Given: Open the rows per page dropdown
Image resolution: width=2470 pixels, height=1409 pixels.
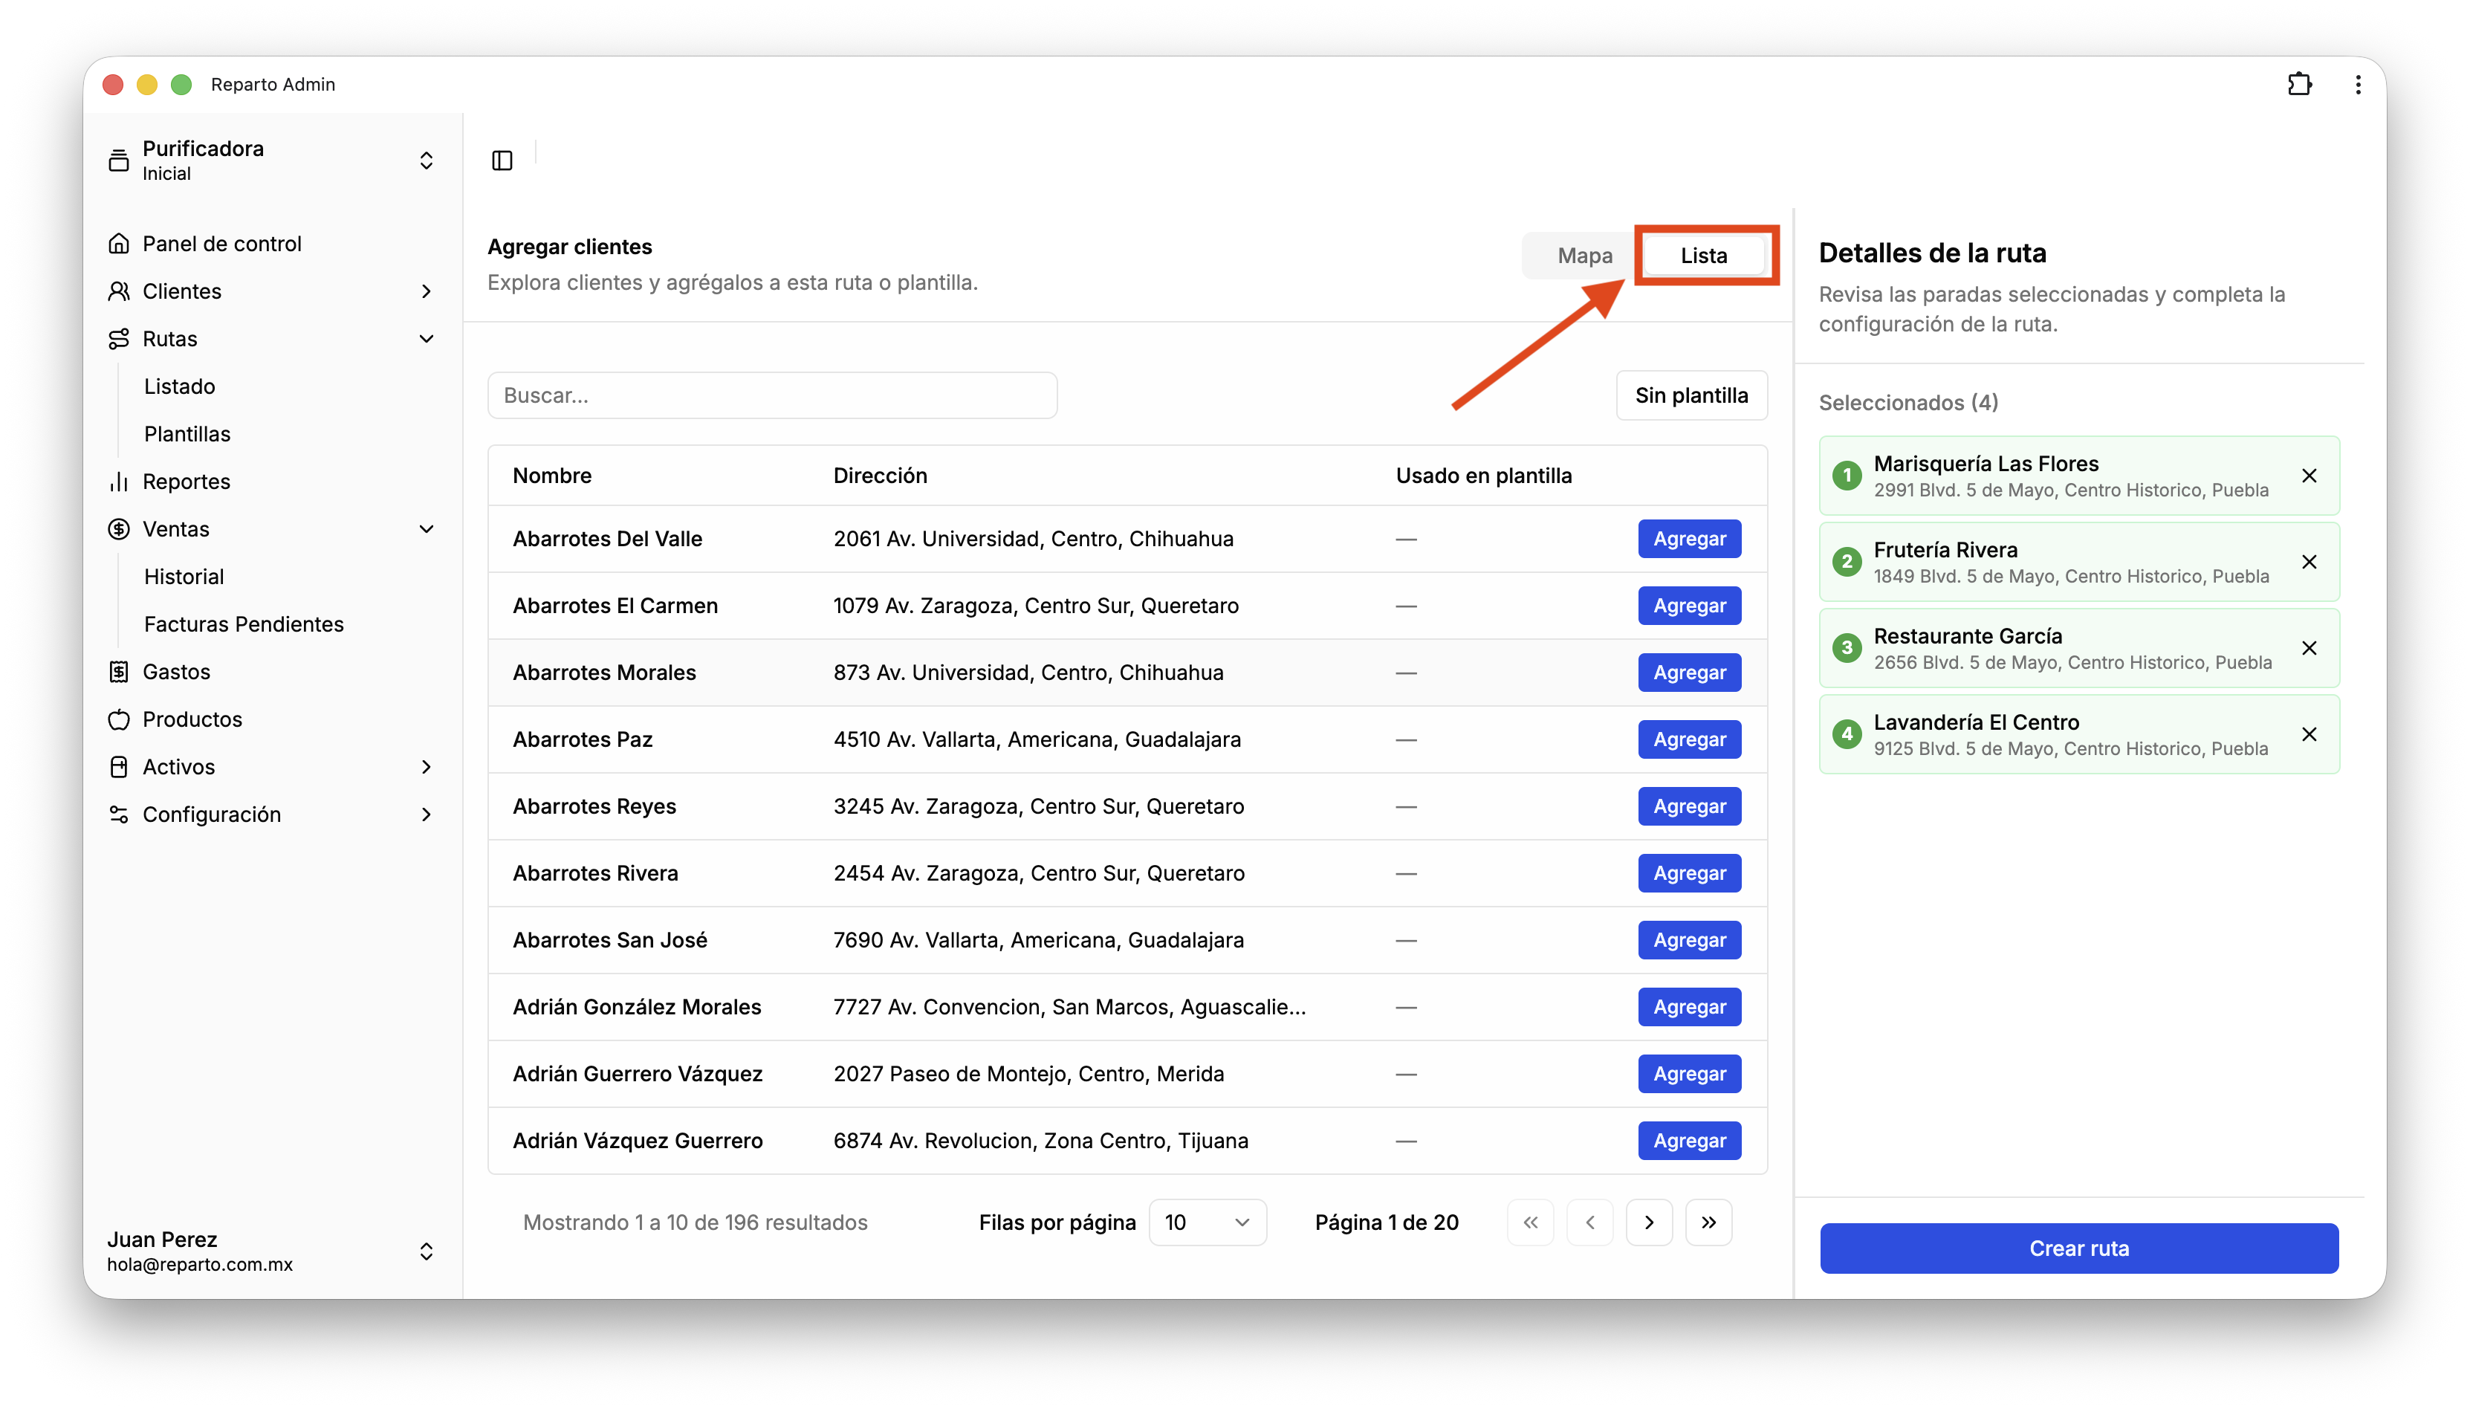Looking at the screenshot, I should pyautogui.click(x=1208, y=1222).
